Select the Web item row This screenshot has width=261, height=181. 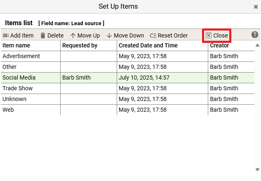127,110
